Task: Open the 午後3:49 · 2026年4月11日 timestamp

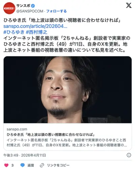Action: (x=25, y=155)
